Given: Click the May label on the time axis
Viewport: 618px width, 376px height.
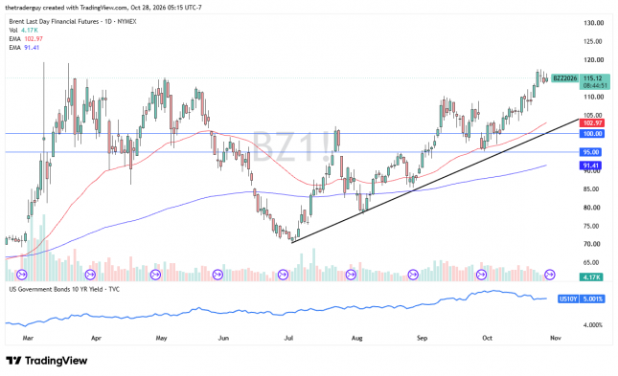Looking at the screenshot, I should click(162, 338).
